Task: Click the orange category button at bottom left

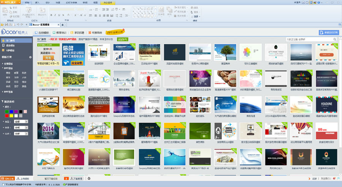Action: (8, 179)
